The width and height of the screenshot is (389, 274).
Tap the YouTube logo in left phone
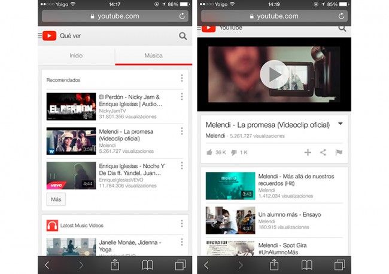(49, 36)
